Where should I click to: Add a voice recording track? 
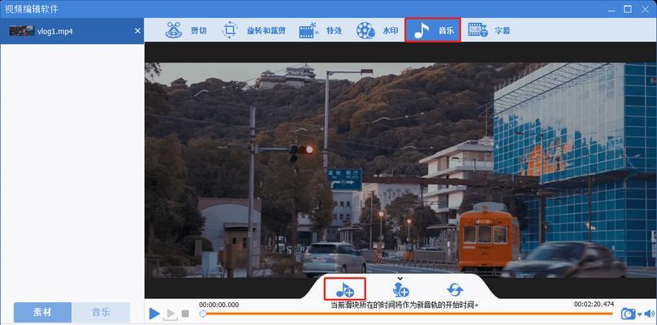click(400, 290)
